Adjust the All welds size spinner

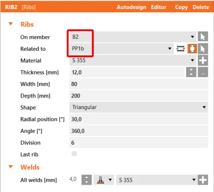(86, 180)
